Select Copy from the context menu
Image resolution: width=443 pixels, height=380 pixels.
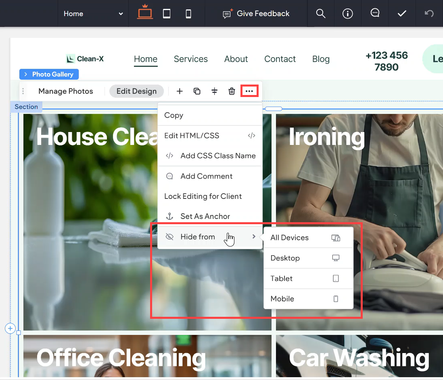pyautogui.click(x=173, y=115)
